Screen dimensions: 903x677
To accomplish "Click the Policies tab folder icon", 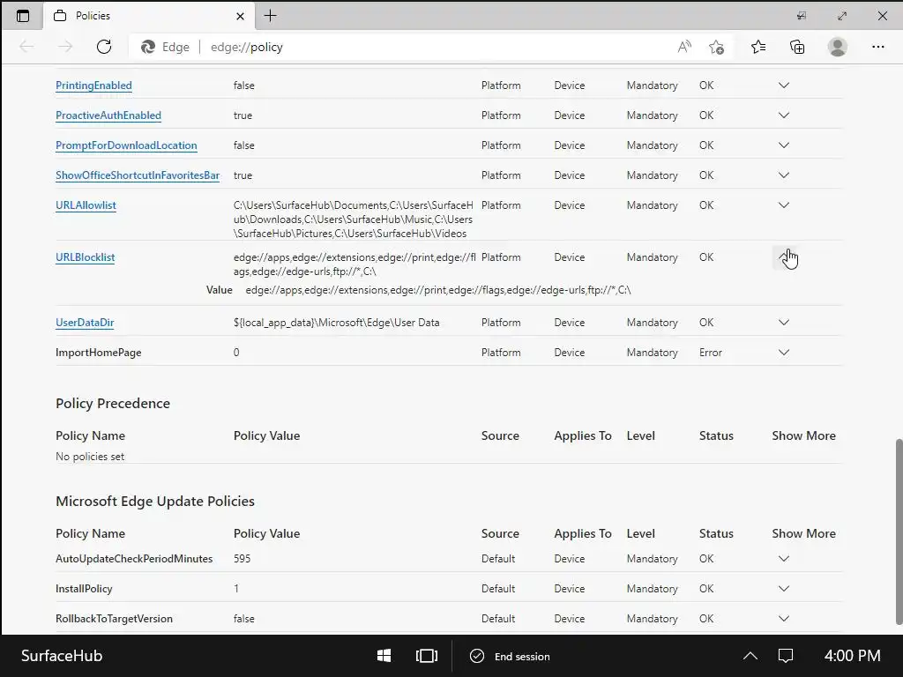I will 60,16.
